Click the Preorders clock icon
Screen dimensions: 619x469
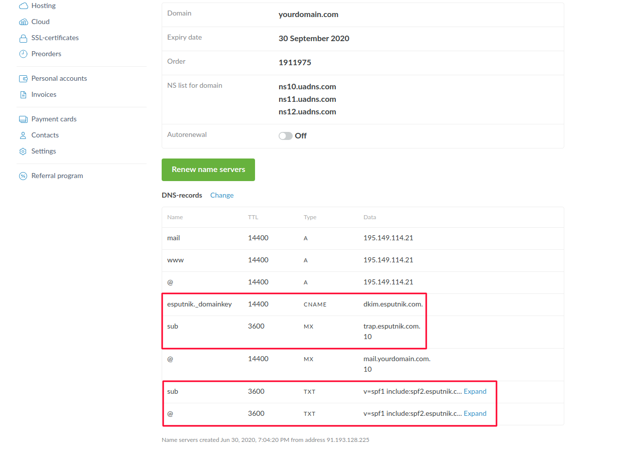(23, 54)
